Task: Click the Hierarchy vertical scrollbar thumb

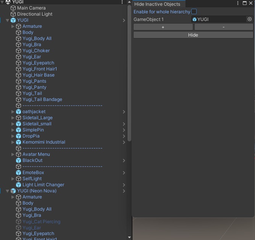Action: (x=129, y=73)
